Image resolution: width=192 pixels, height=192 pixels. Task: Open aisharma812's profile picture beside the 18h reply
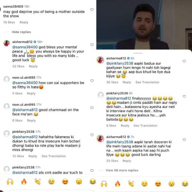tap(7, 43)
